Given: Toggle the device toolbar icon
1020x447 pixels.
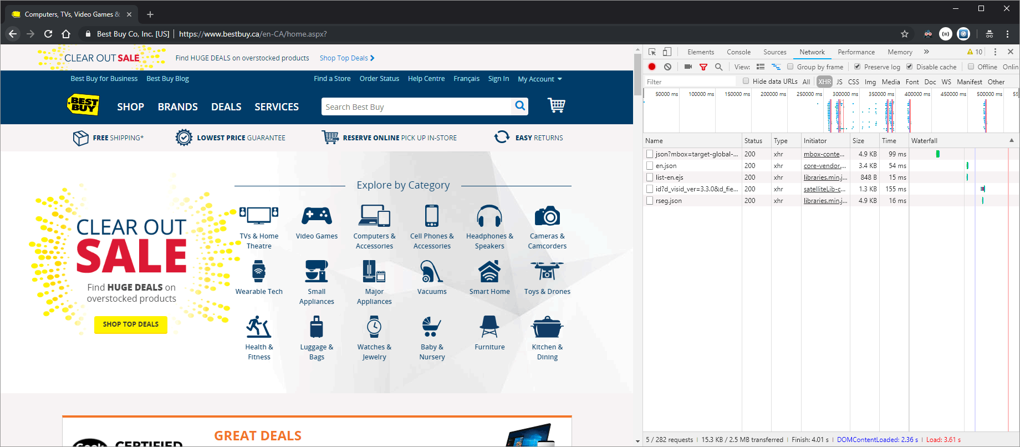Looking at the screenshot, I should [x=667, y=52].
